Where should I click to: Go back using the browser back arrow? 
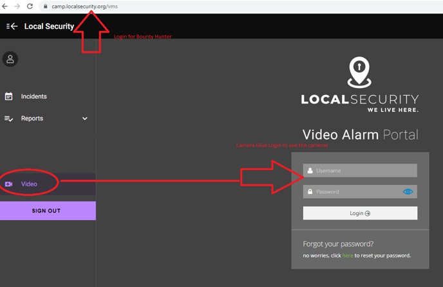tap(5, 6)
